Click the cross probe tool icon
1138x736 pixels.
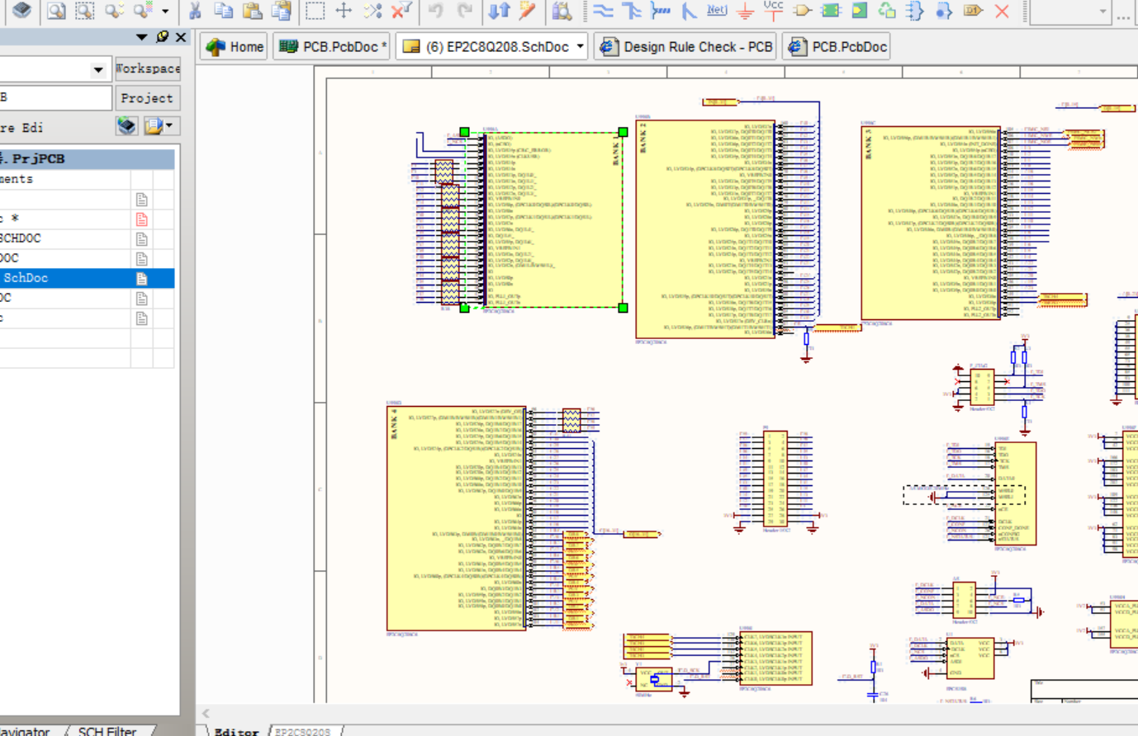pos(528,11)
